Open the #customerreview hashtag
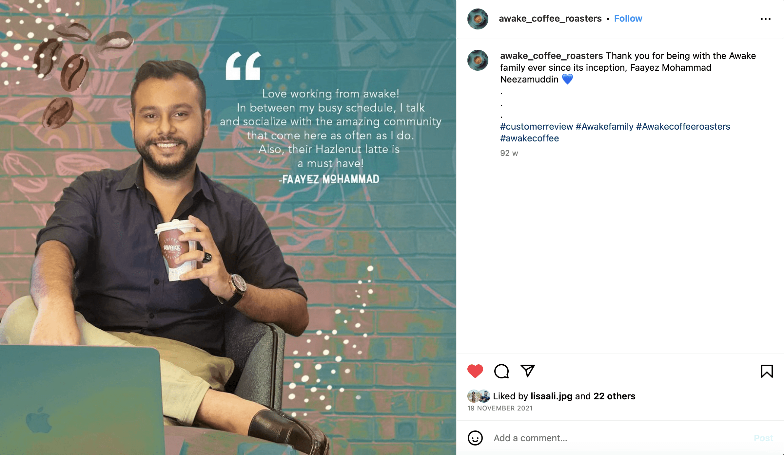This screenshot has width=784, height=455. tap(536, 126)
